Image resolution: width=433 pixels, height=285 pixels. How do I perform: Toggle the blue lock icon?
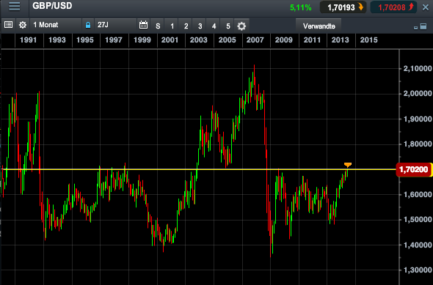click(88, 25)
